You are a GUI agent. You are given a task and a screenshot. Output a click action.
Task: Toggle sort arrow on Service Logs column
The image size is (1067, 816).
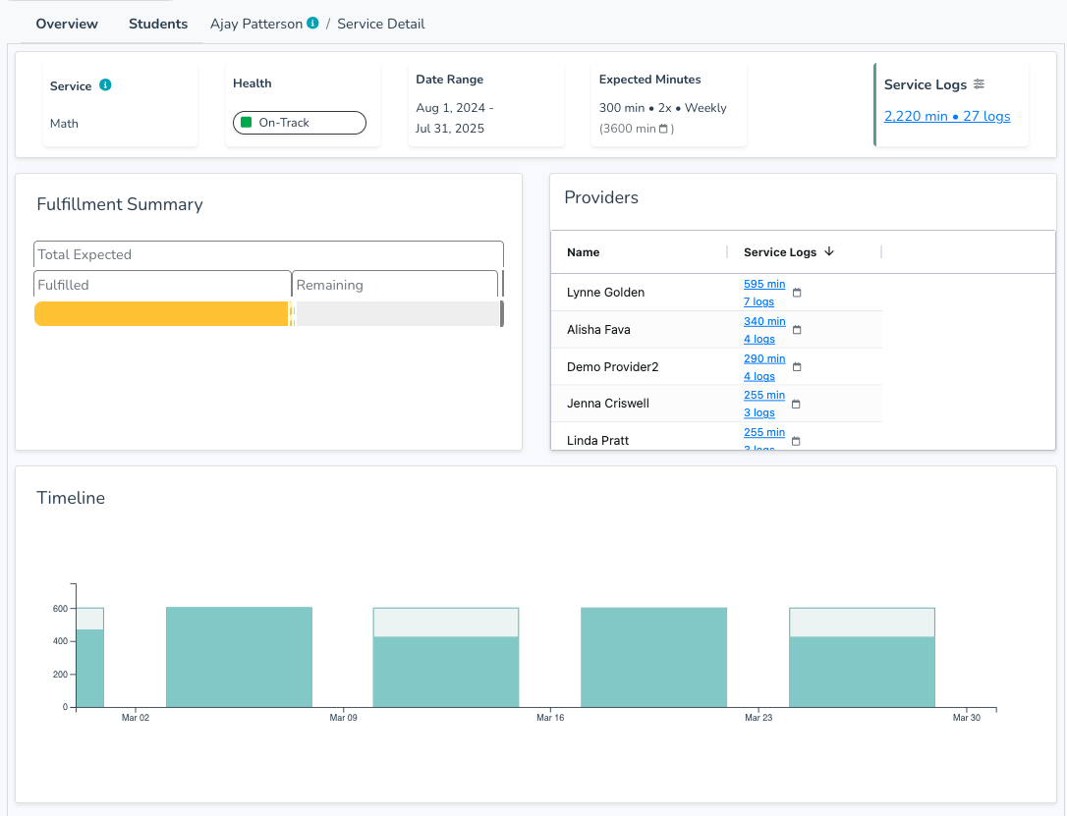tap(829, 251)
